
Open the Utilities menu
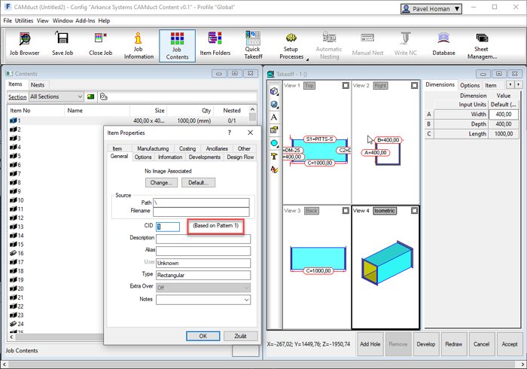pos(24,21)
